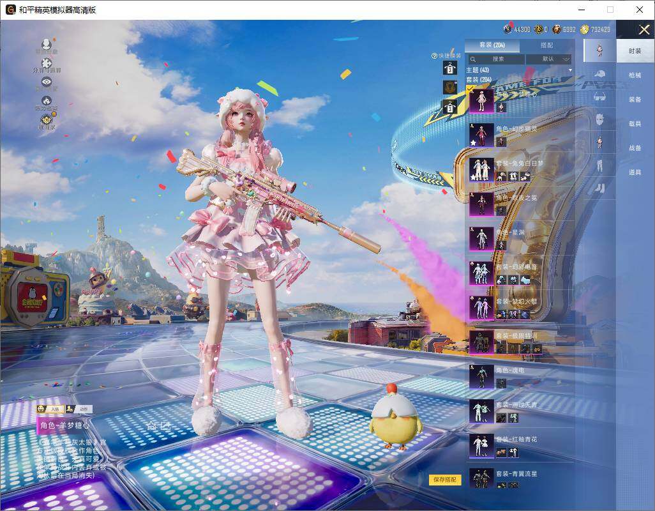Close the wardrobe with the X icon
This screenshot has width=655, height=511.
644,30
